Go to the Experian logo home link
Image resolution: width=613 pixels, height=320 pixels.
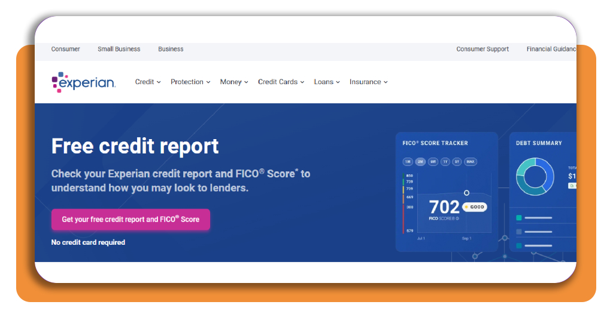tap(84, 82)
